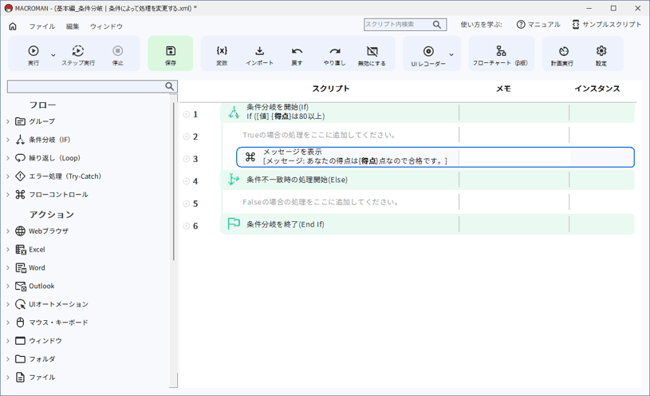Click the メモ column header
This screenshot has height=396, width=650.
504,89
